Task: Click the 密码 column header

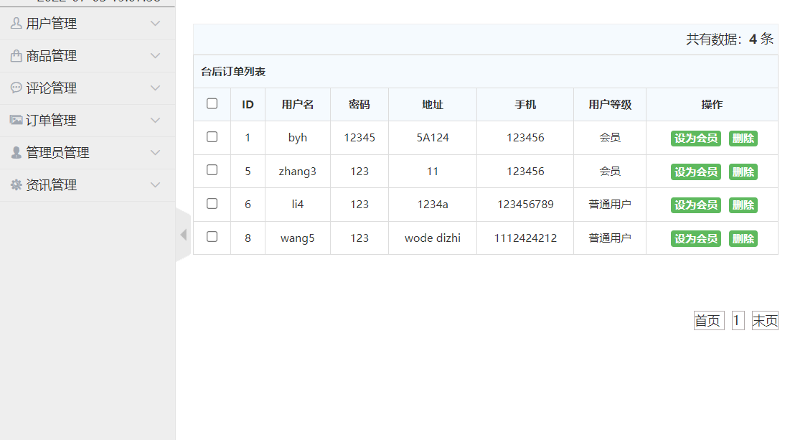Action: [x=359, y=104]
